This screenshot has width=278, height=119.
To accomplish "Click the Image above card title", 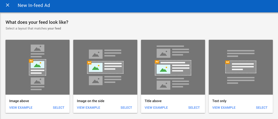I will click(x=19, y=101).
